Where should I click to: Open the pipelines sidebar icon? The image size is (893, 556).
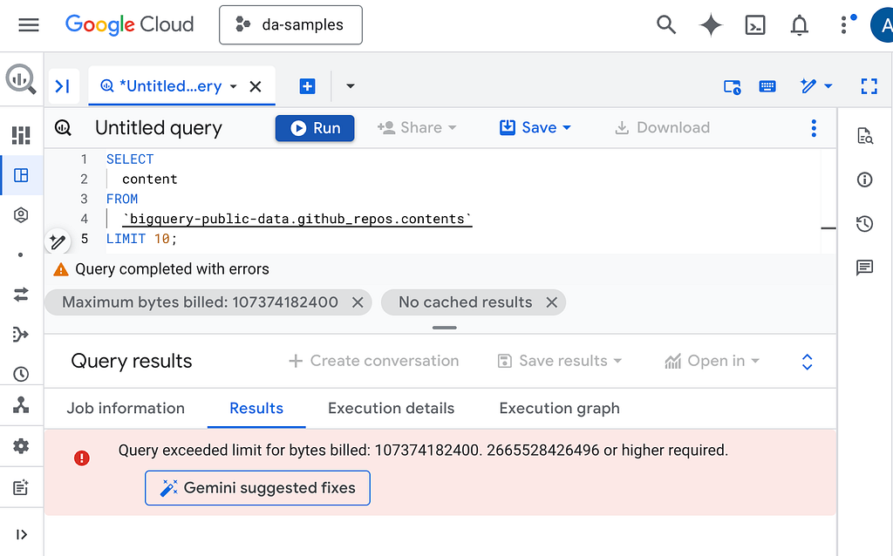(21, 334)
